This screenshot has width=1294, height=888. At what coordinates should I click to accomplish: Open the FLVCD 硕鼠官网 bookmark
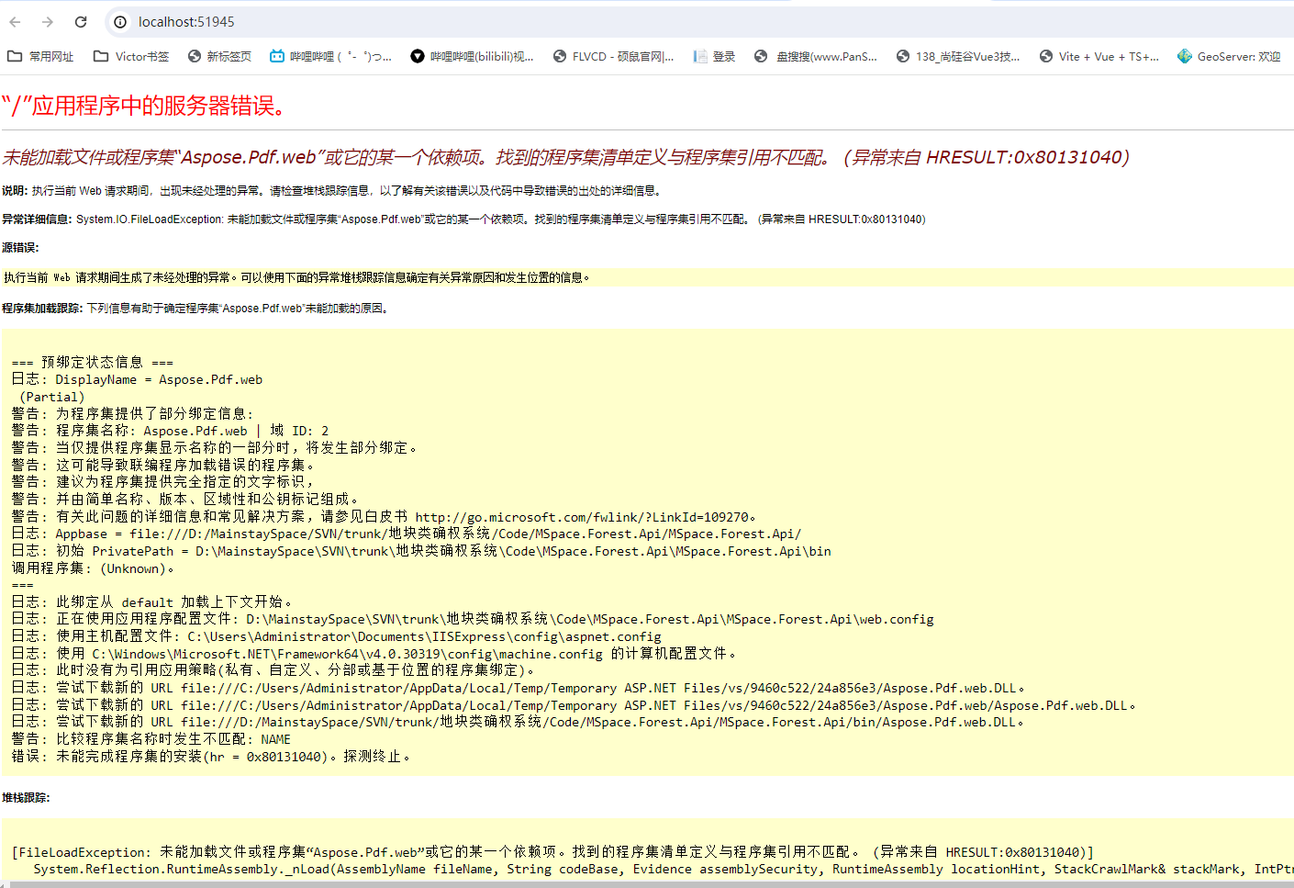[613, 56]
